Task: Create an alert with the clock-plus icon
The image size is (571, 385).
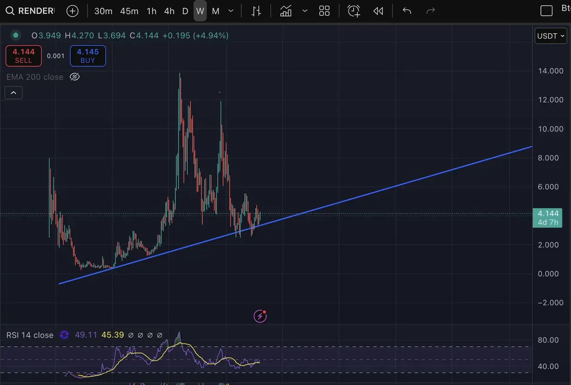Action: coord(353,11)
